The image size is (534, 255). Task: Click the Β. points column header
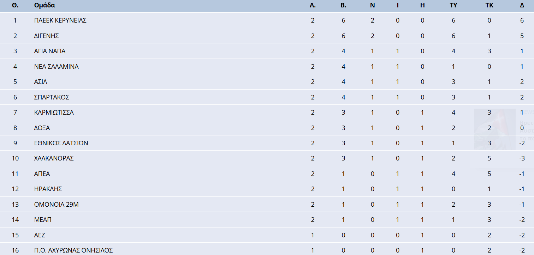pyautogui.click(x=343, y=5)
